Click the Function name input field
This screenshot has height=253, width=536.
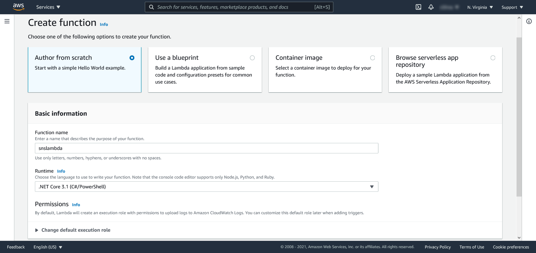tap(207, 148)
